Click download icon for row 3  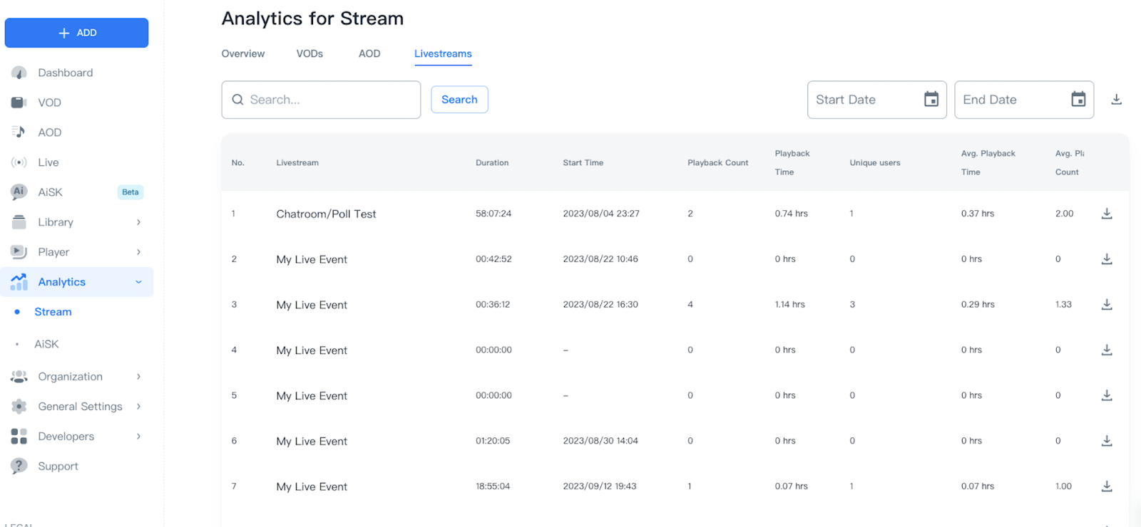coord(1106,305)
